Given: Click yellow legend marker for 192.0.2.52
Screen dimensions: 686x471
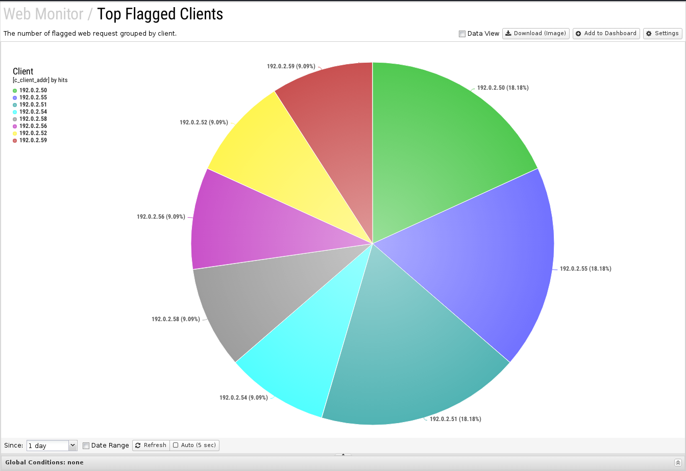Looking at the screenshot, I should pos(15,134).
